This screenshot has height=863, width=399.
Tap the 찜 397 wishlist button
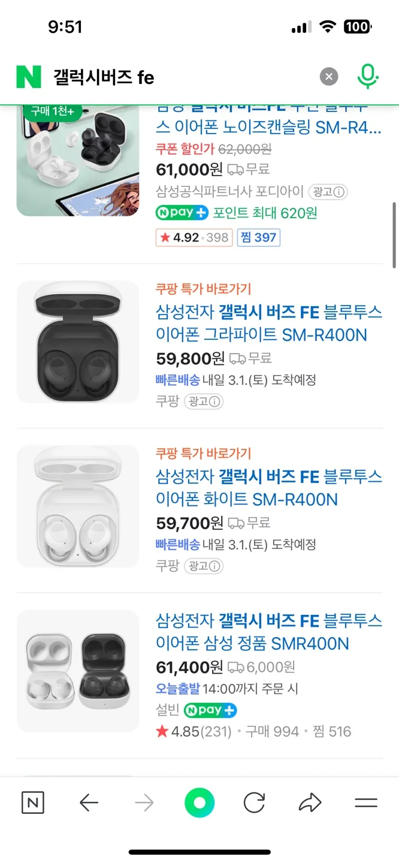click(259, 237)
